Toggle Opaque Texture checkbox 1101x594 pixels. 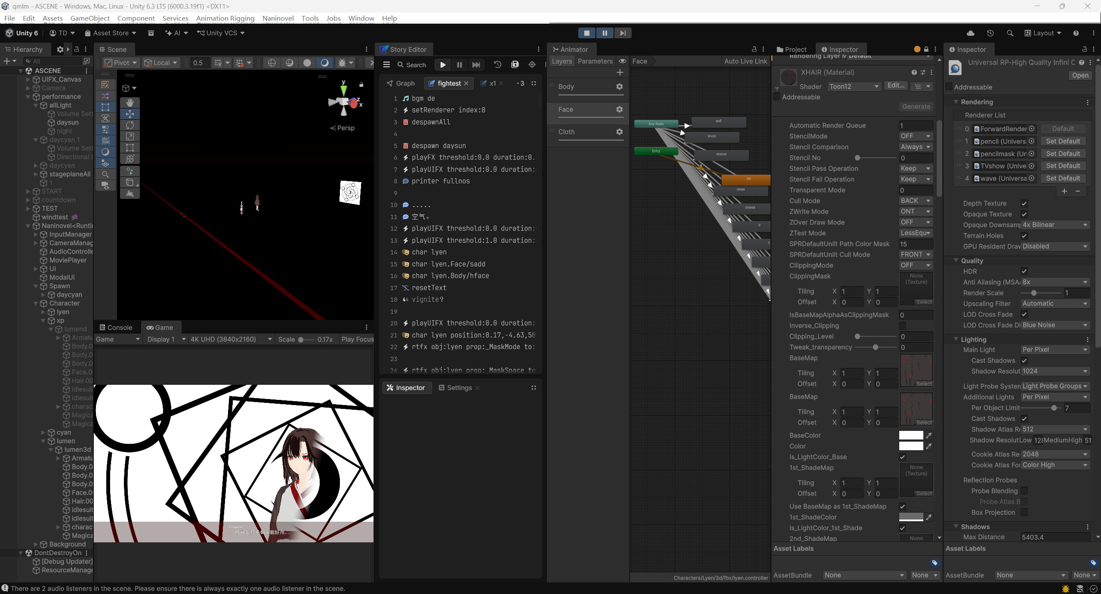click(1024, 214)
